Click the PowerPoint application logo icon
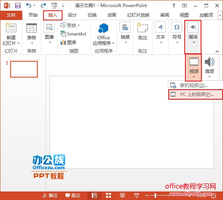The width and height of the screenshot is (223, 200). (7, 6)
